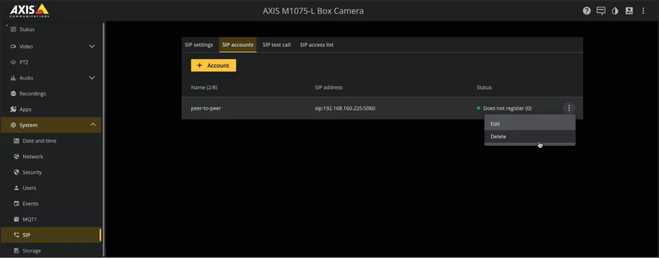Click the Storage icon in sidebar

click(17, 250)
